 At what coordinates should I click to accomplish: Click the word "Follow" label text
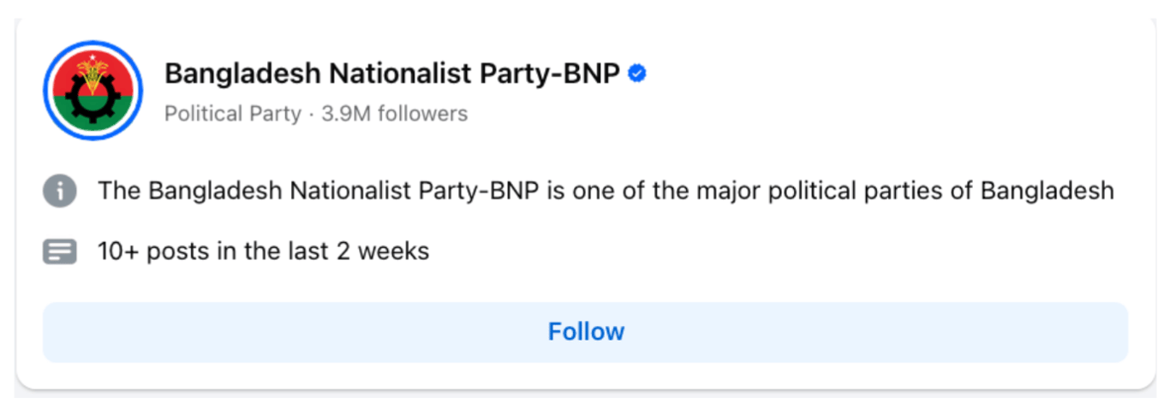point(586,332)
